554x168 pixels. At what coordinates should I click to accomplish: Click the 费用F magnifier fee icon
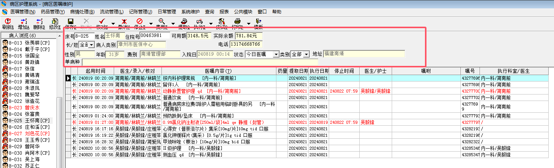(162, 21)
